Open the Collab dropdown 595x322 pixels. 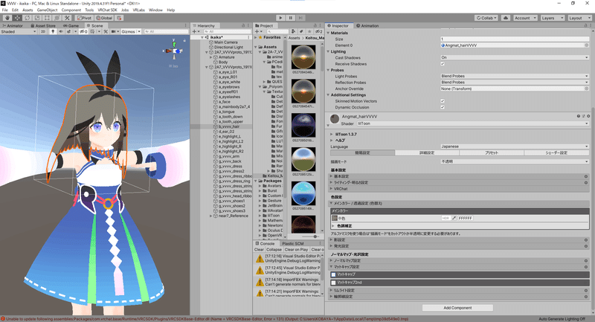click(486, 18)
